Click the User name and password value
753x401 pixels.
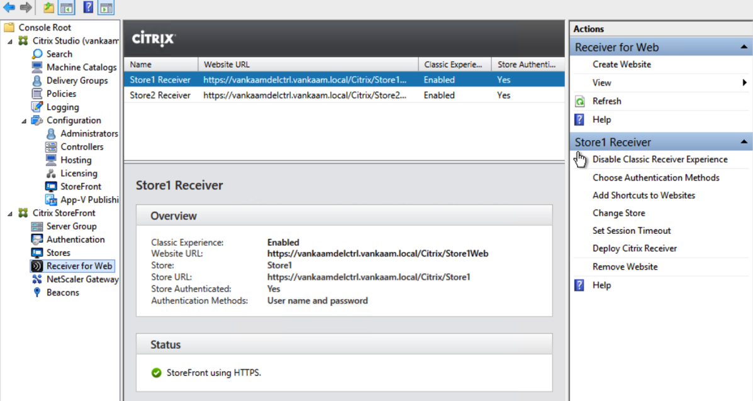pos(318,300)
